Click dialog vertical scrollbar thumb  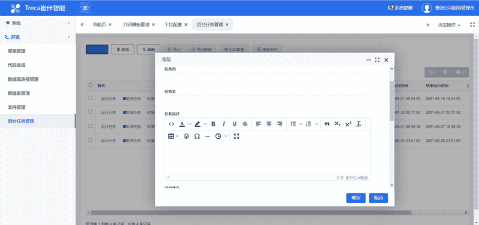pyautogui.click(x=392, y=101)
